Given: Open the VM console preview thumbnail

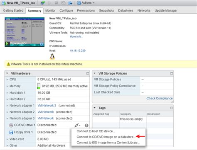Looking at the screenshot, I should [25, 32].
